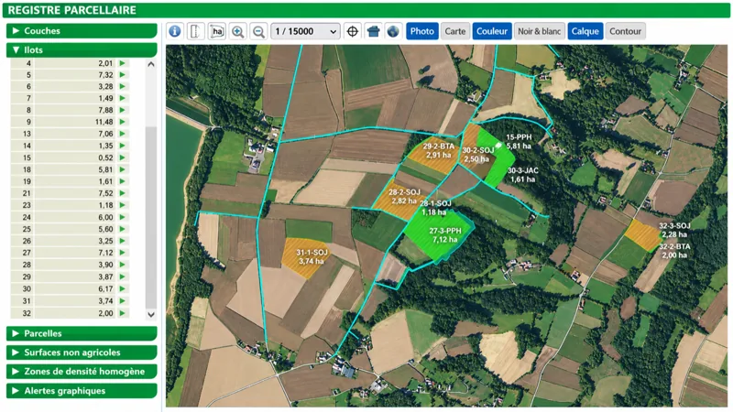Expand the Alertes graphiques panel
733x412 pixels.
click(82, 391)
